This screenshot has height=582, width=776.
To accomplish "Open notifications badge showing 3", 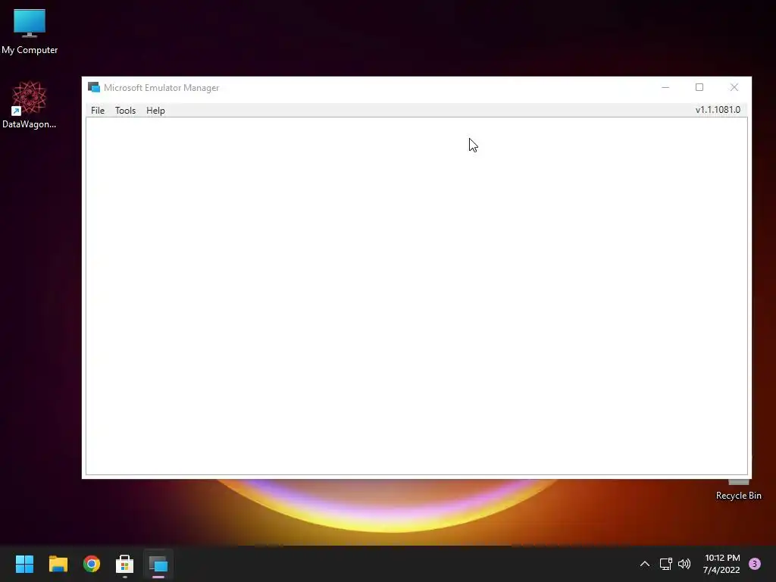I will tap(754, 564).
